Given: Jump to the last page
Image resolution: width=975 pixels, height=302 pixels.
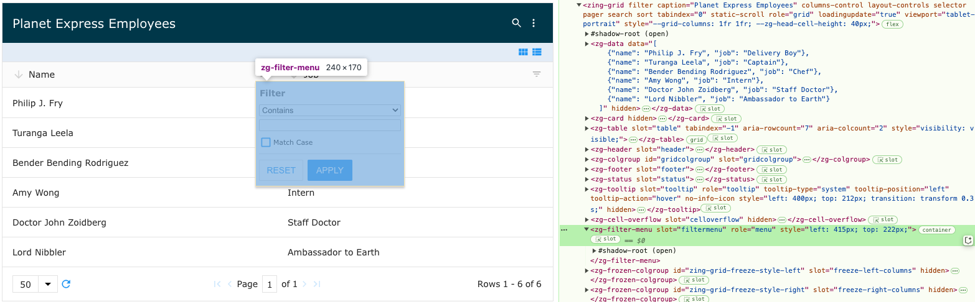Looking at the screenshot, I should (317, 284).
